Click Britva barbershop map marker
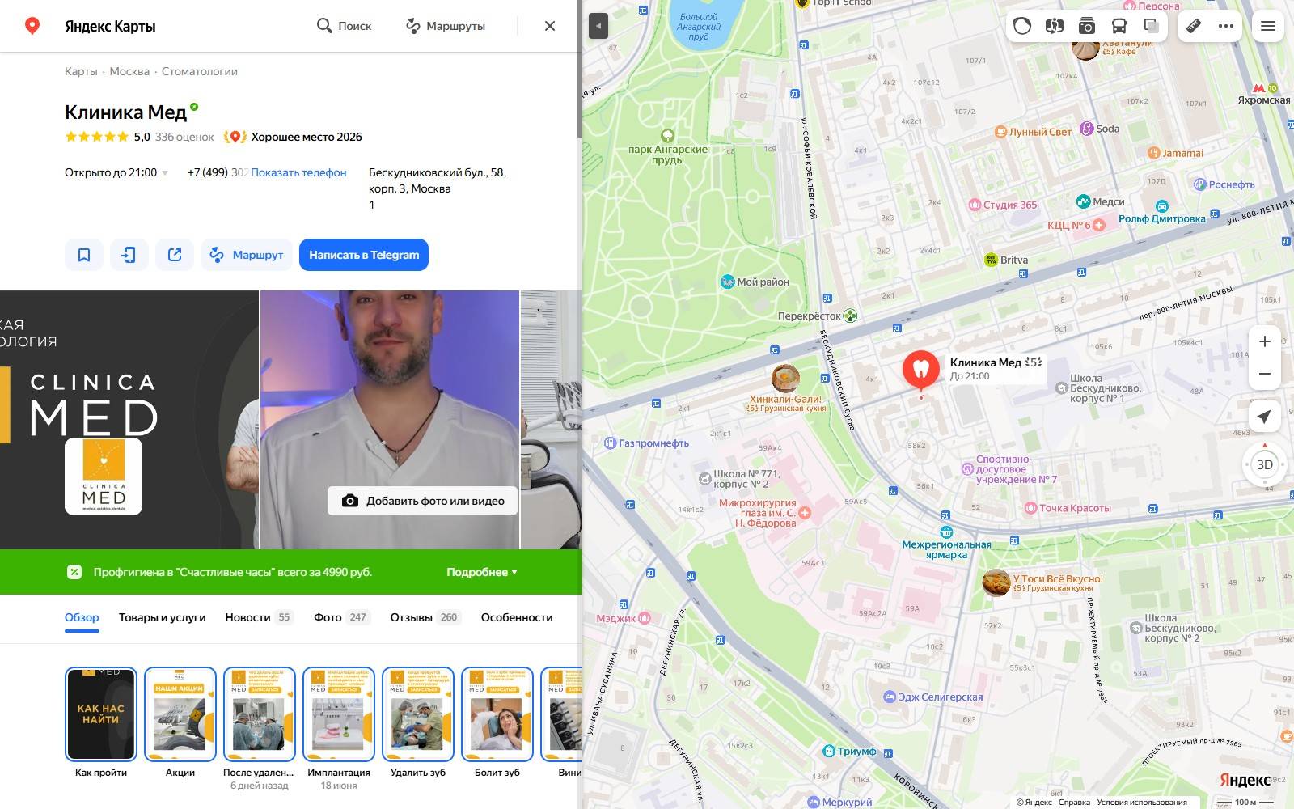This screenshot has width=1294, height=809. pyautogui.click(x=991, y=260)
